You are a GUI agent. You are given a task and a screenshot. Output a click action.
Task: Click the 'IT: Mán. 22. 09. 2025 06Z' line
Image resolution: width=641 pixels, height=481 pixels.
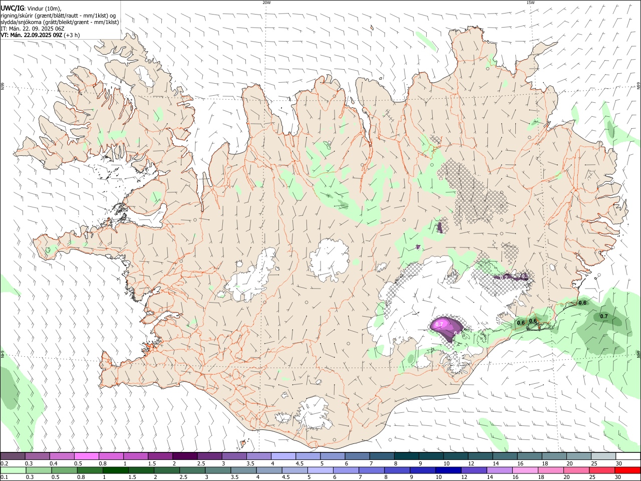pos(33,29)
